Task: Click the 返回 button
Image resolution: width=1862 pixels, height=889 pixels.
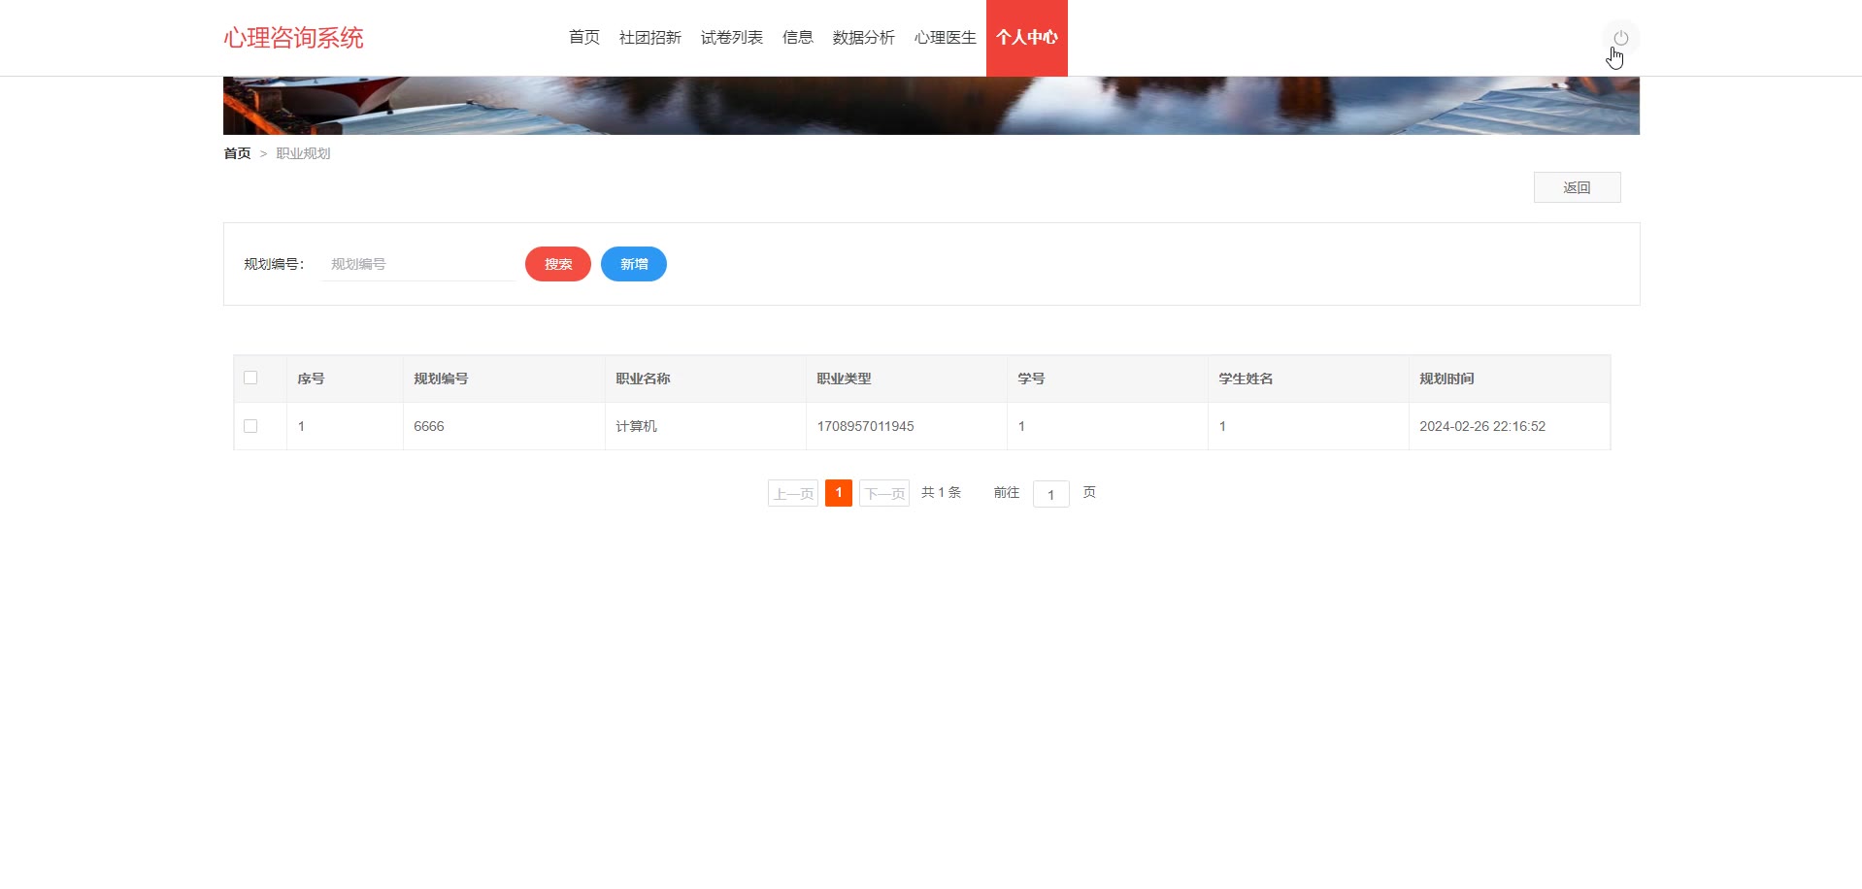Action: click(1577, 187)
